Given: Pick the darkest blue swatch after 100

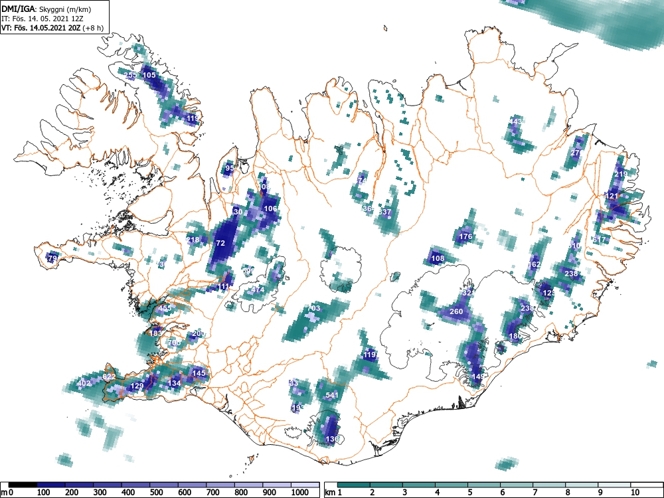Looking at the screenshot, I should (x=51, y=485).
